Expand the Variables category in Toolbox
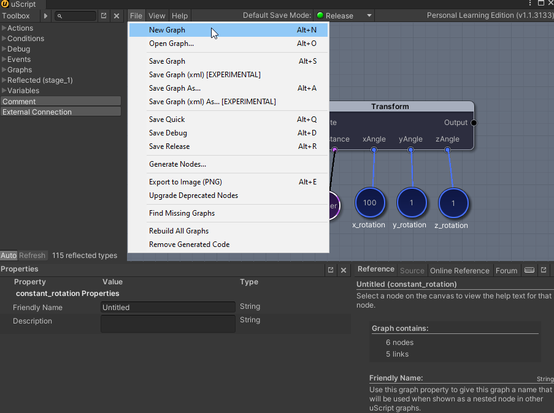The width and height of the screenshot is (554, 413). click(23, 91)
